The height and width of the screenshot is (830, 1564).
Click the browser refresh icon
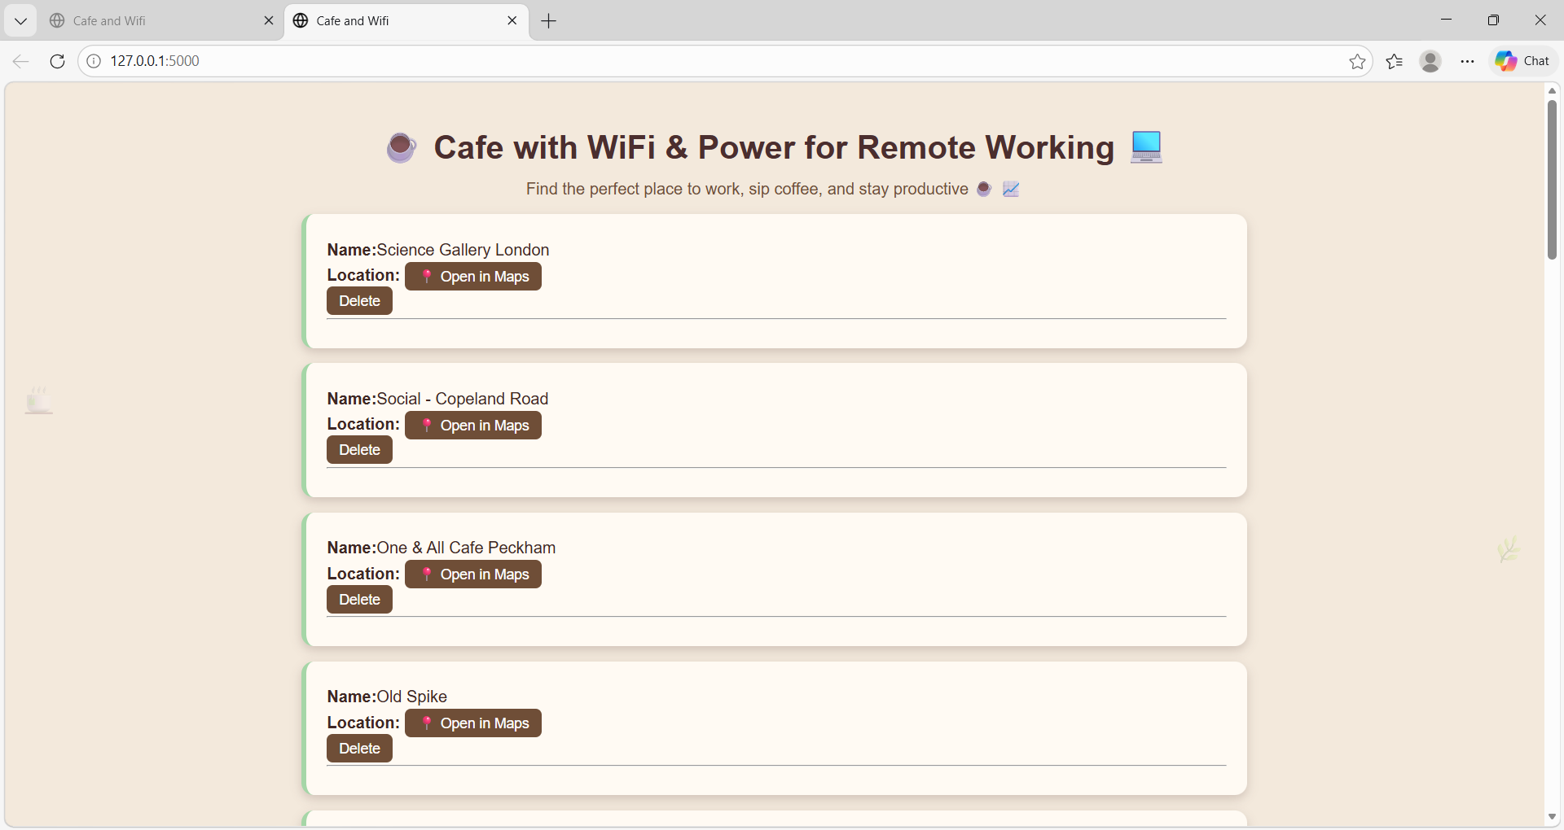click(x=57, y=61)
